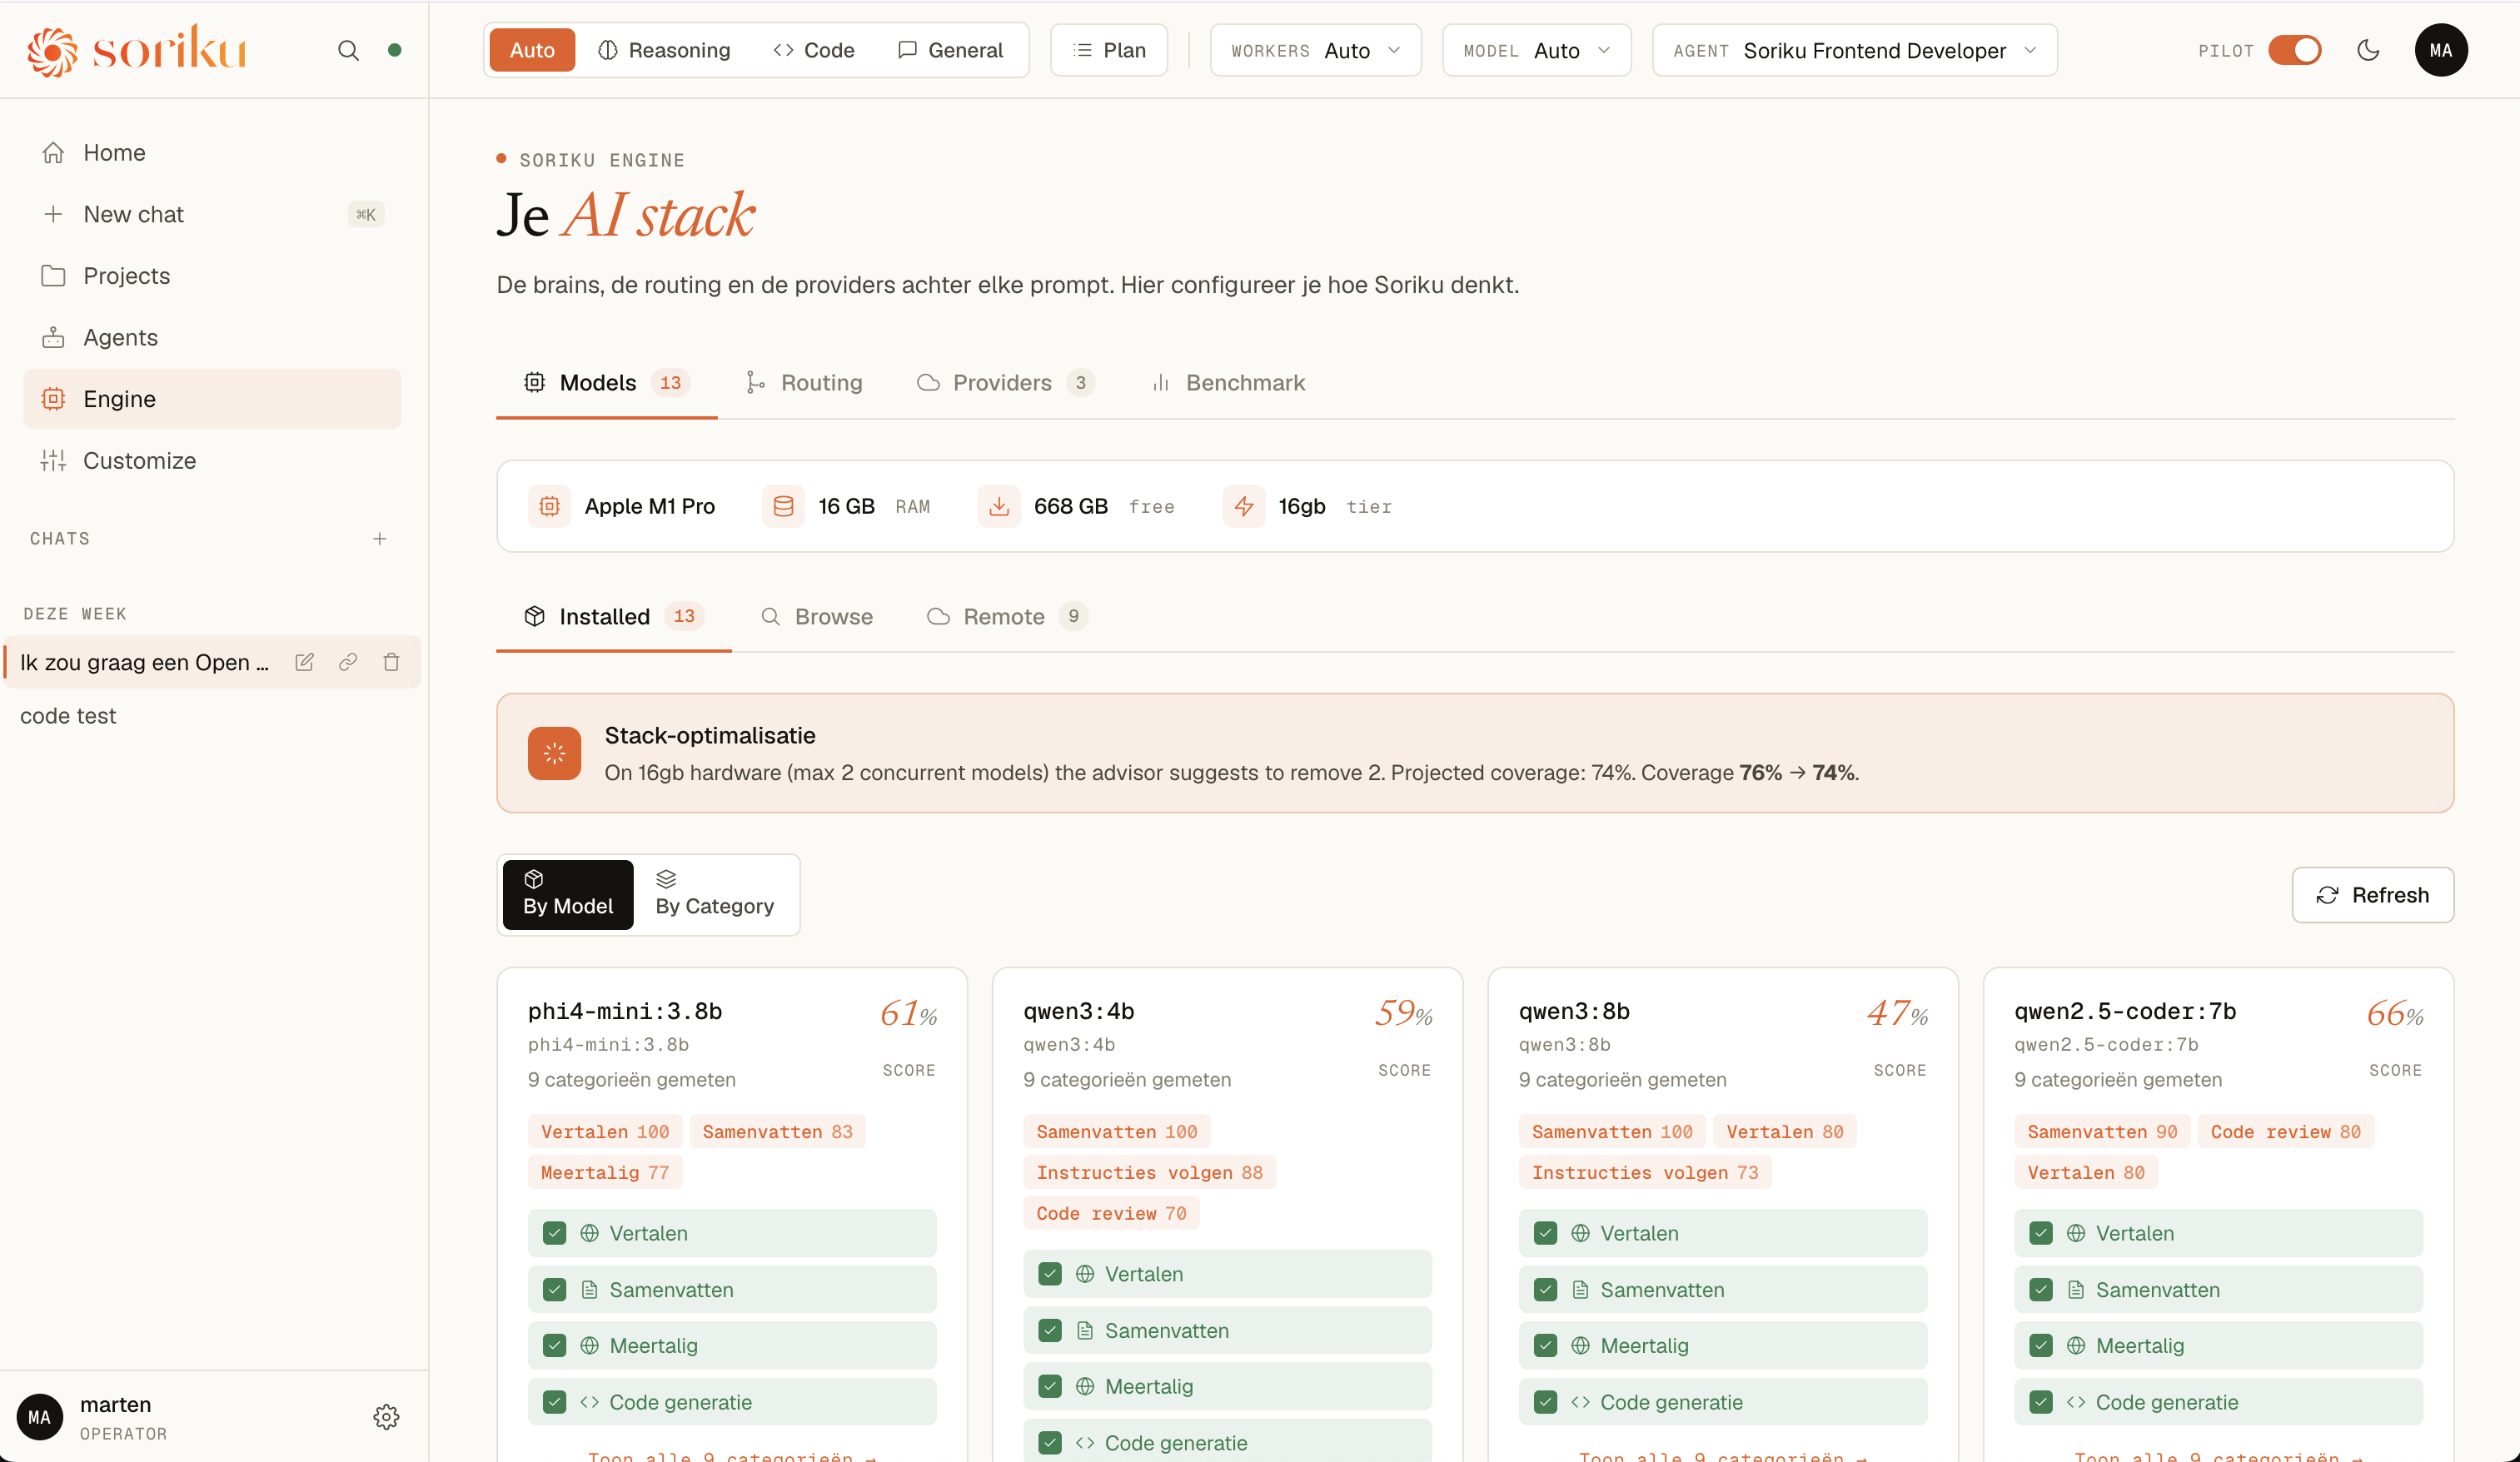Turn off the PILOT toggle

click(x=2294, y=50)
